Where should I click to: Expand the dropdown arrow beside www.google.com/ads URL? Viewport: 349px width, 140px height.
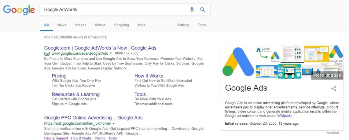click(x=111, y=54)
